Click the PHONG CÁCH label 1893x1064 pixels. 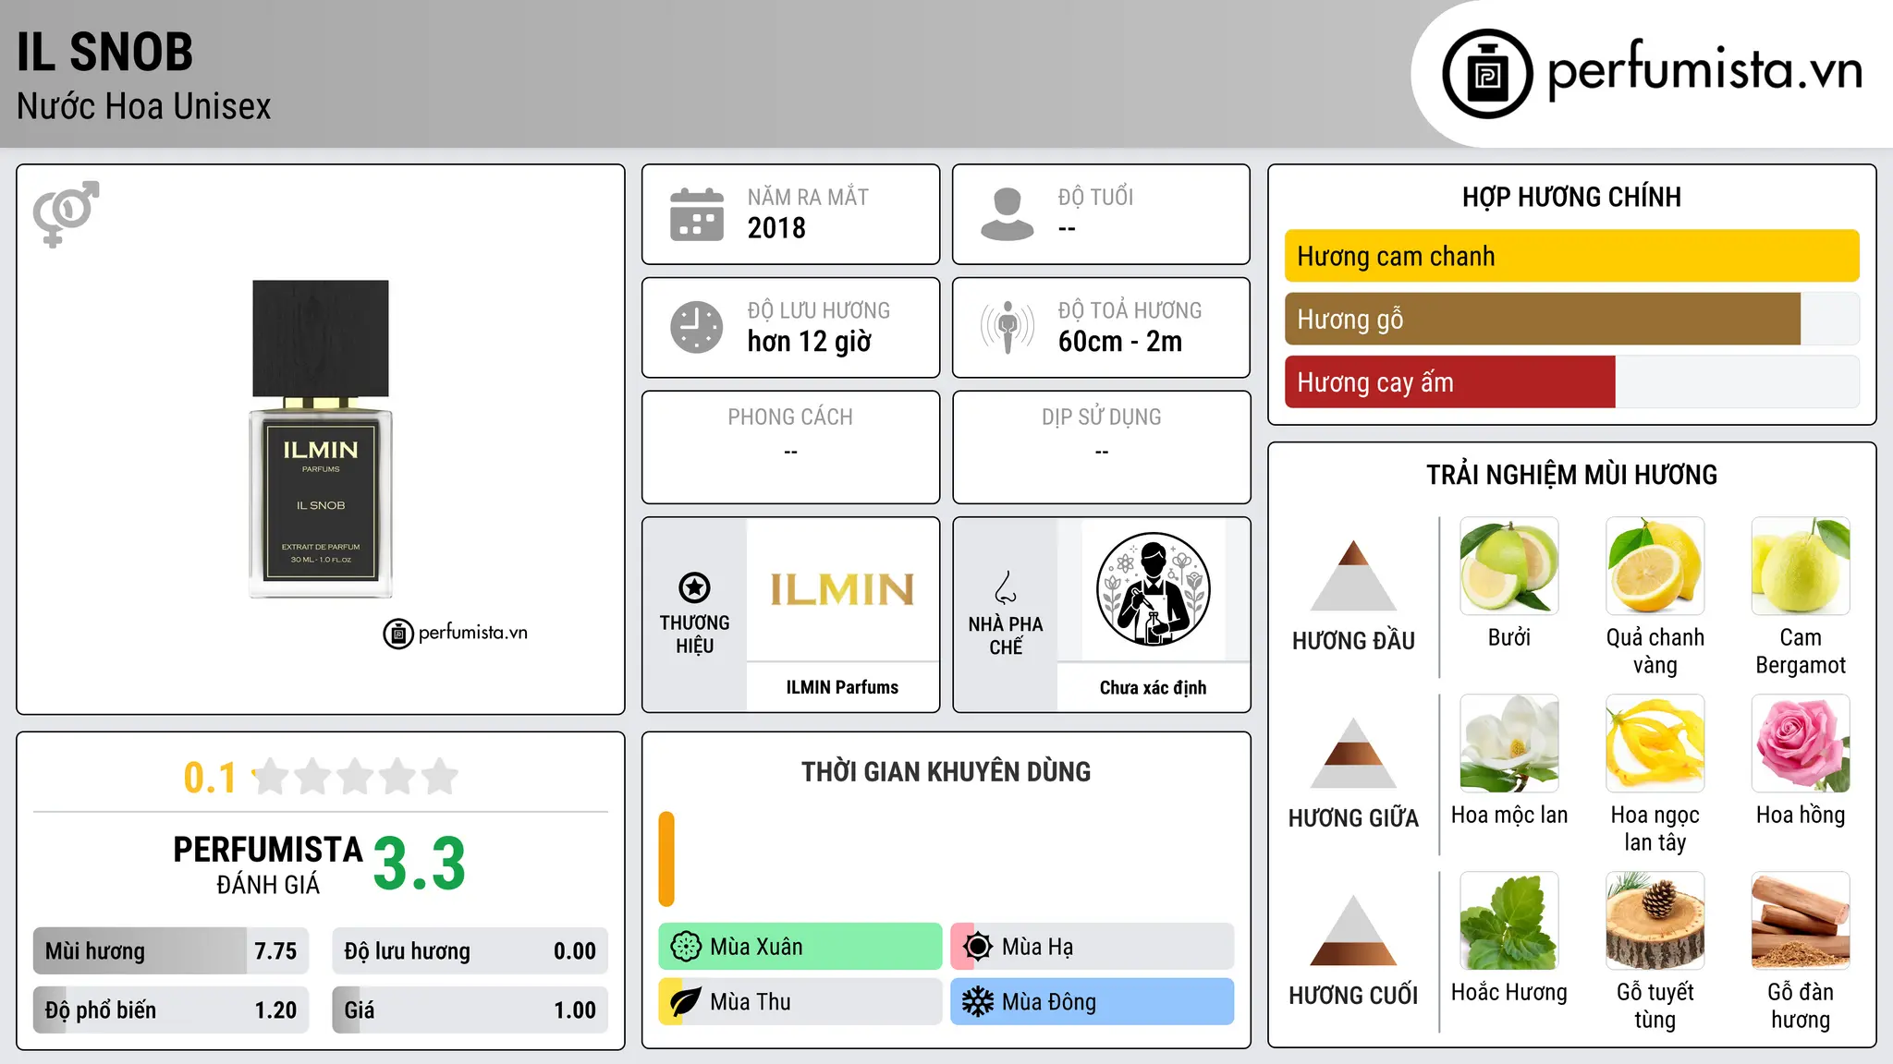pyautogui.click(x=790, y=417)
